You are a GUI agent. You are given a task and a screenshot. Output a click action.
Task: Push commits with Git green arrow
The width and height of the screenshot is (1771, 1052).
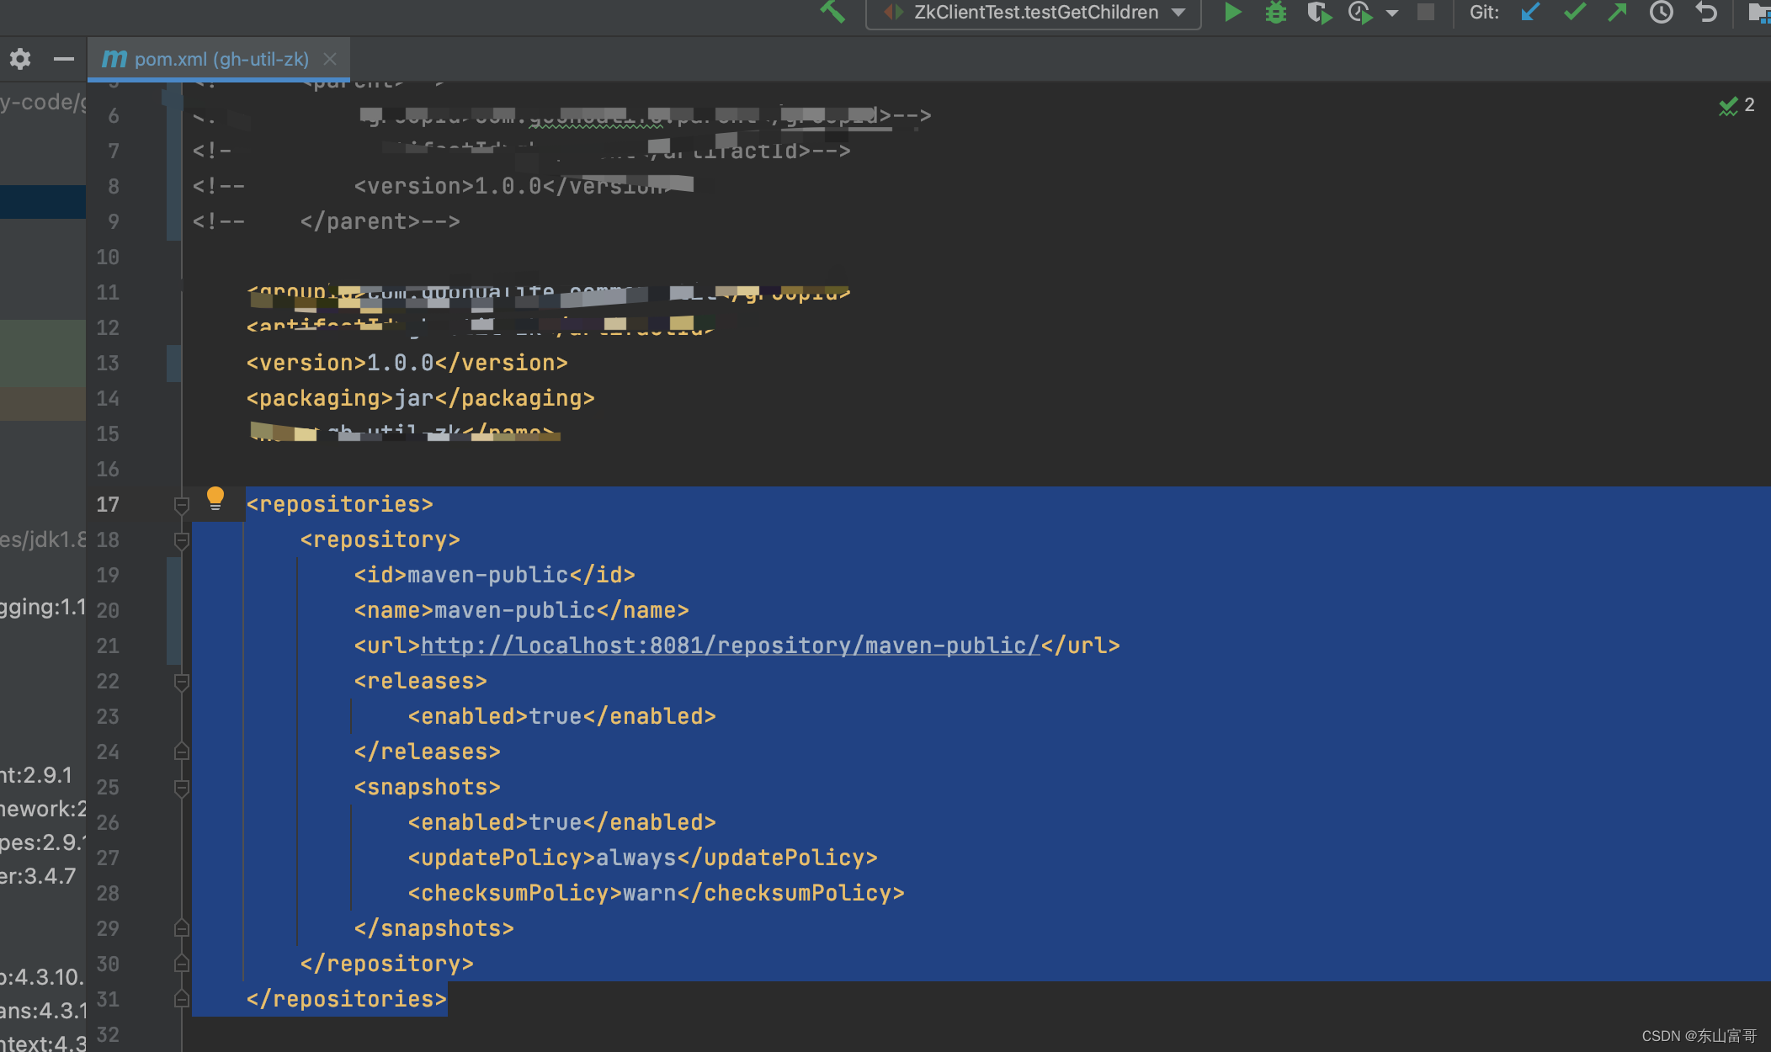point(1617,12)
